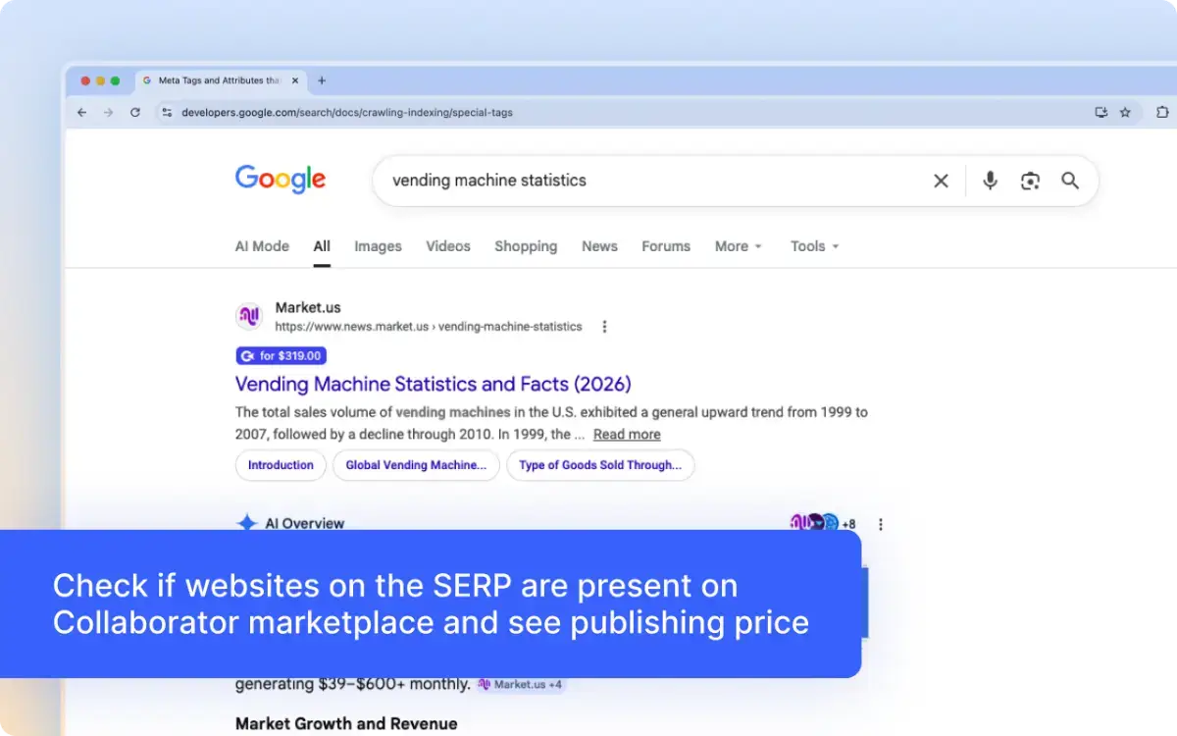Click the voice search microphone icon
The width and height of the screenshot is (1177, 736).
pyautogui.click(x=990, y=181)
